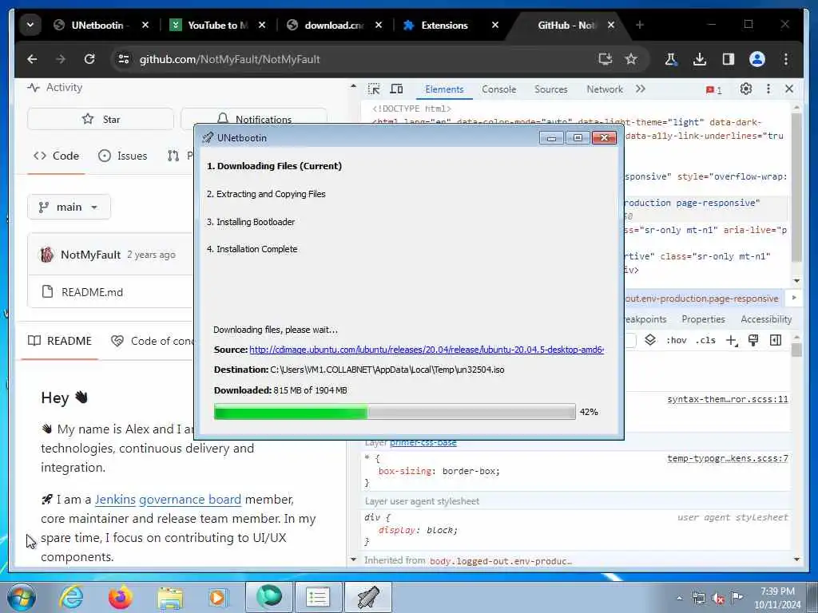Close the Extensions tab
This screenshot has height=613, width=818.
pos(495,25)
